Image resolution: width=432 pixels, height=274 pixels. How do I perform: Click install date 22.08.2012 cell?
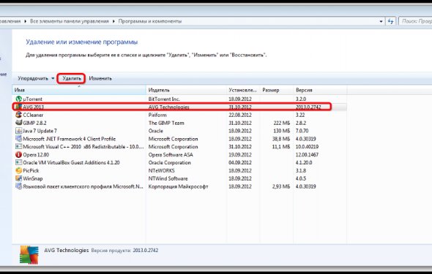pyautogui.click(x=240, y=115)
